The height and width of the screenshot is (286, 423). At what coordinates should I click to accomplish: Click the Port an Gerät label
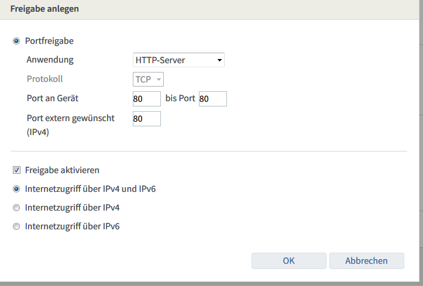pyautogui.click(x=53, y=98)
